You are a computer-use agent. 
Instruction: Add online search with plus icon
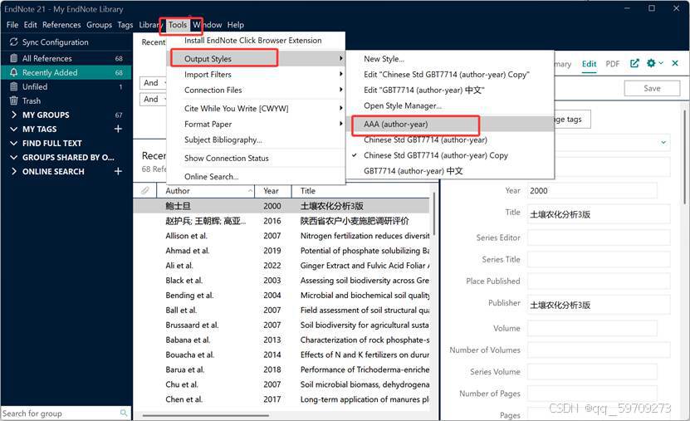pyautogui.click(x=118, y=171)
